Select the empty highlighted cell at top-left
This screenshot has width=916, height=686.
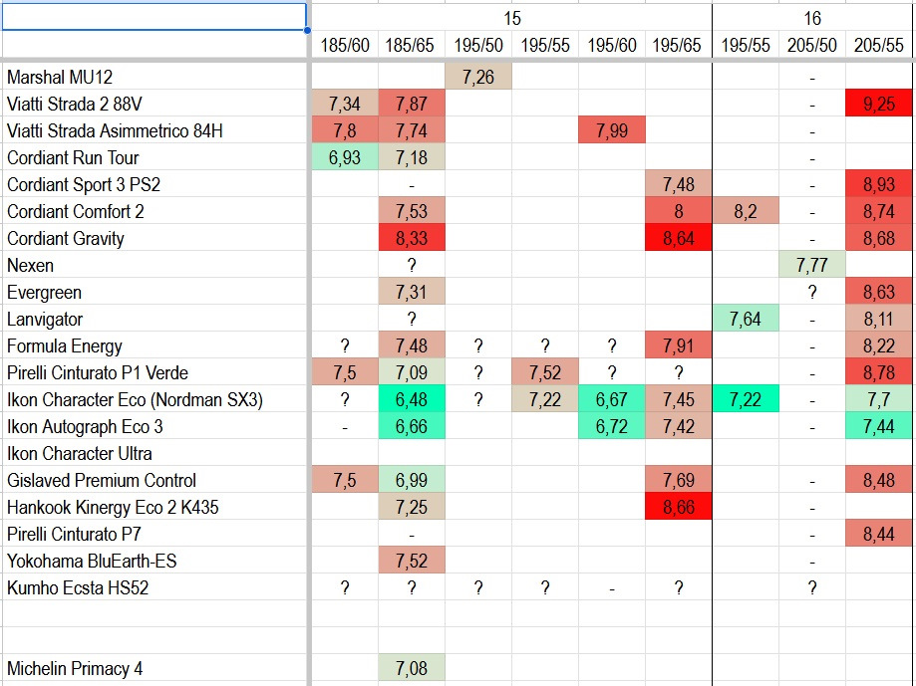[153, 17]
